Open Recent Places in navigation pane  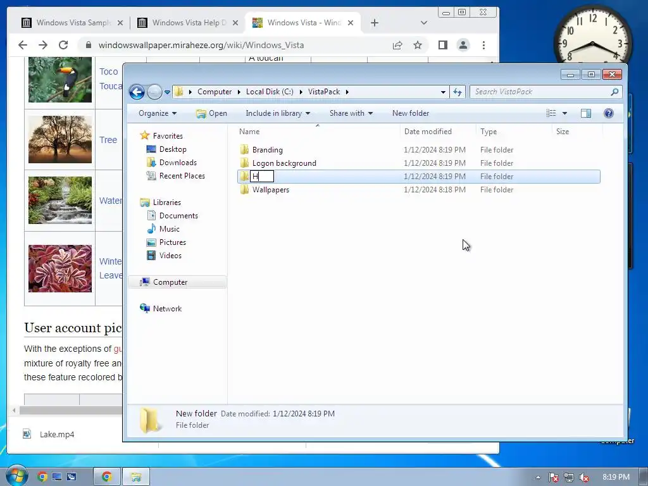pos(182,176)
